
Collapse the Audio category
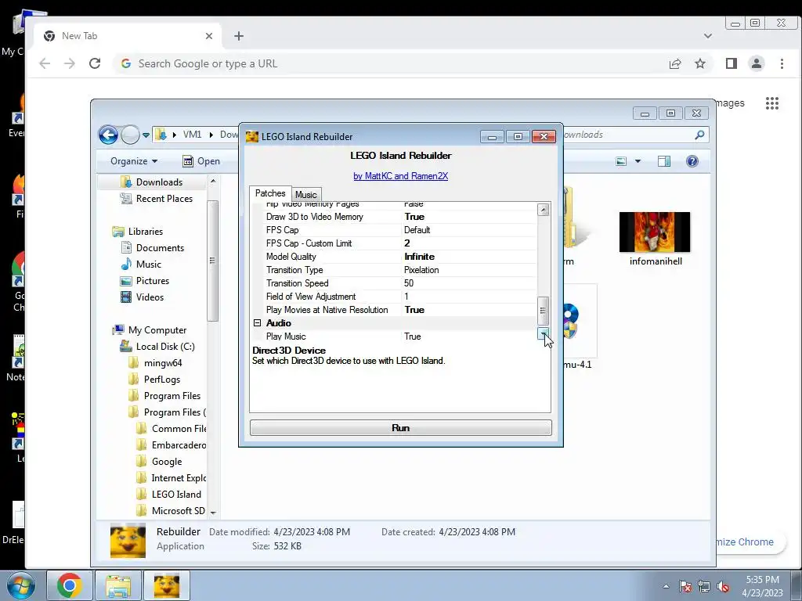tap(257, 323)
